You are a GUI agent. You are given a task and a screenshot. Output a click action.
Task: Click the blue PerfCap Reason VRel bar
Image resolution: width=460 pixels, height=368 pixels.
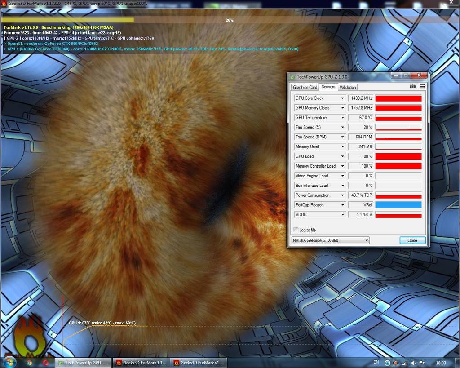pyautogui.click(x=398, y=205)
